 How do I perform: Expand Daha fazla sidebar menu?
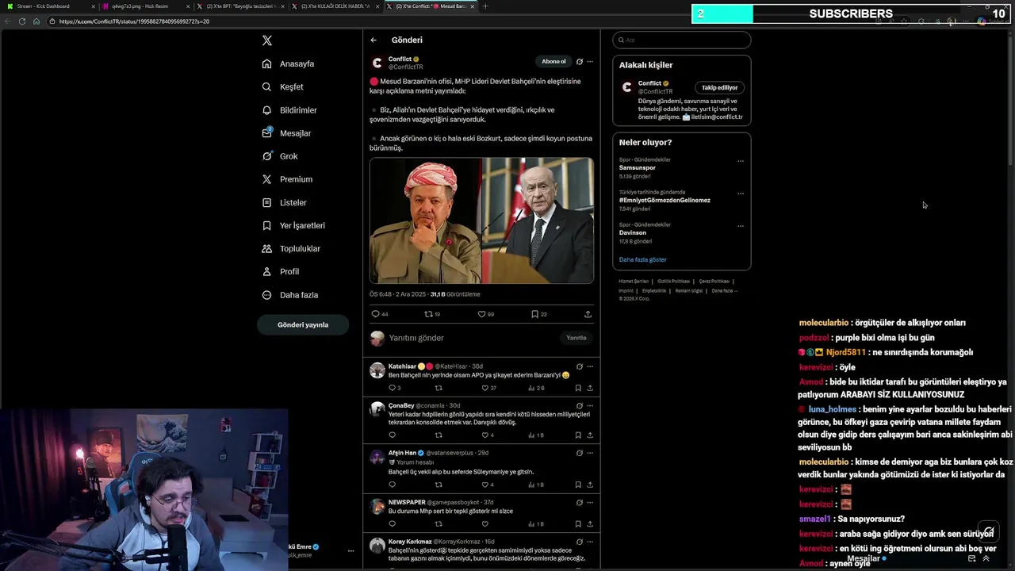pyautogui.click(x=290, y=295)
